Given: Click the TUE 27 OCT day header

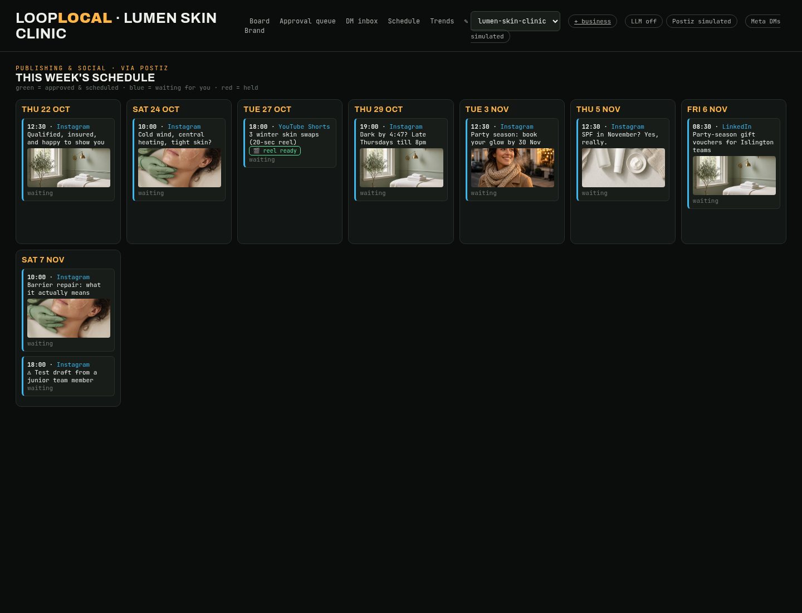Looking at the screenshot, I should click(x=267, y=109).
